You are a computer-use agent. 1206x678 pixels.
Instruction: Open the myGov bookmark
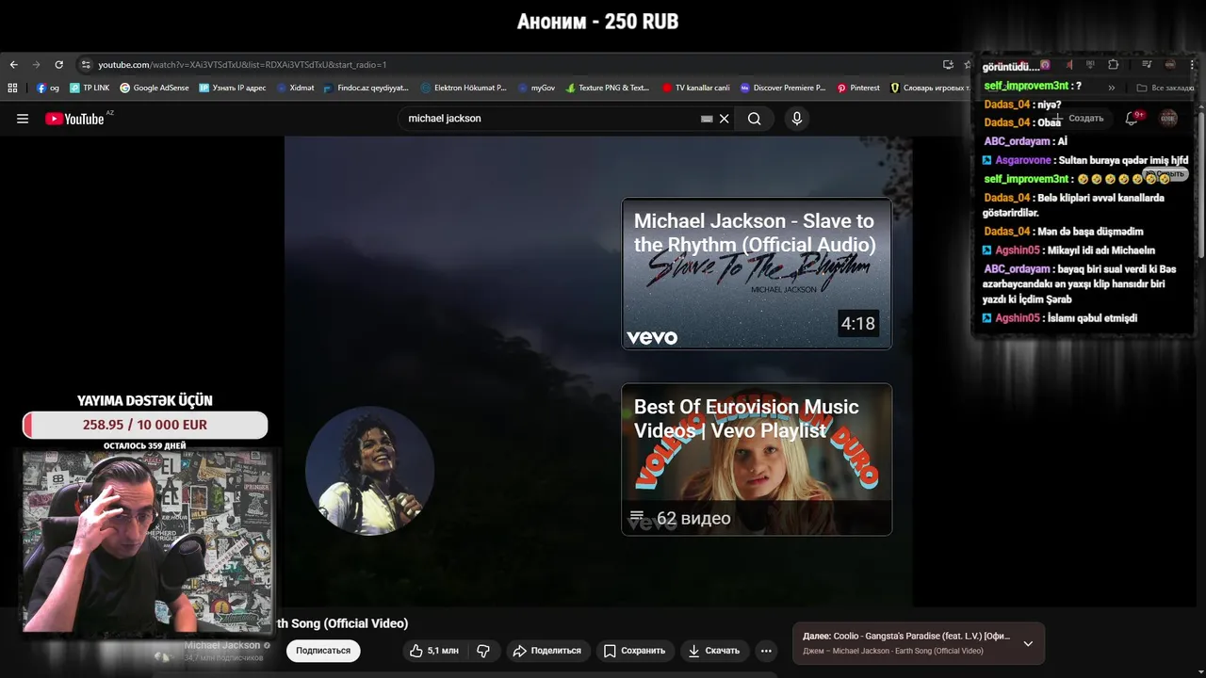537,88
